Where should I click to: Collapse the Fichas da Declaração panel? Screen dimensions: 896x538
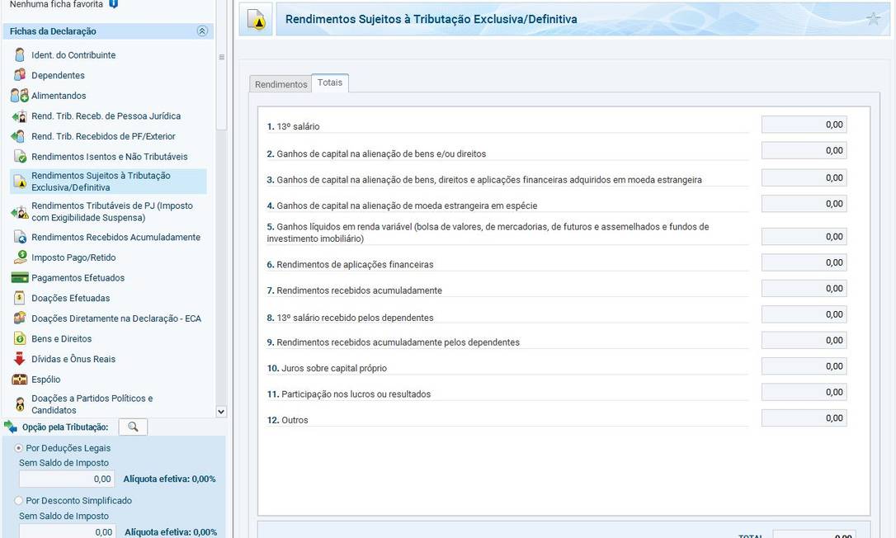202,31
